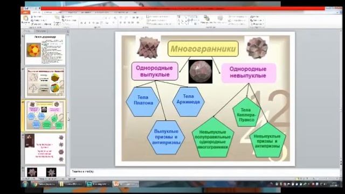The height and width of the screenshot is (194, 345).
Task: Switch to the Slides tab of thumbnail pane
Action: (x=27, y=31)
